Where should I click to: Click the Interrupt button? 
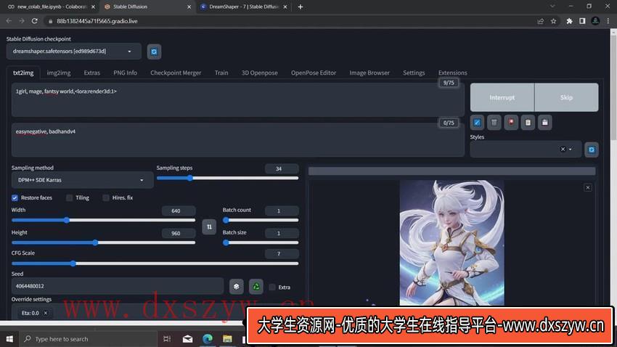point(502,97)
